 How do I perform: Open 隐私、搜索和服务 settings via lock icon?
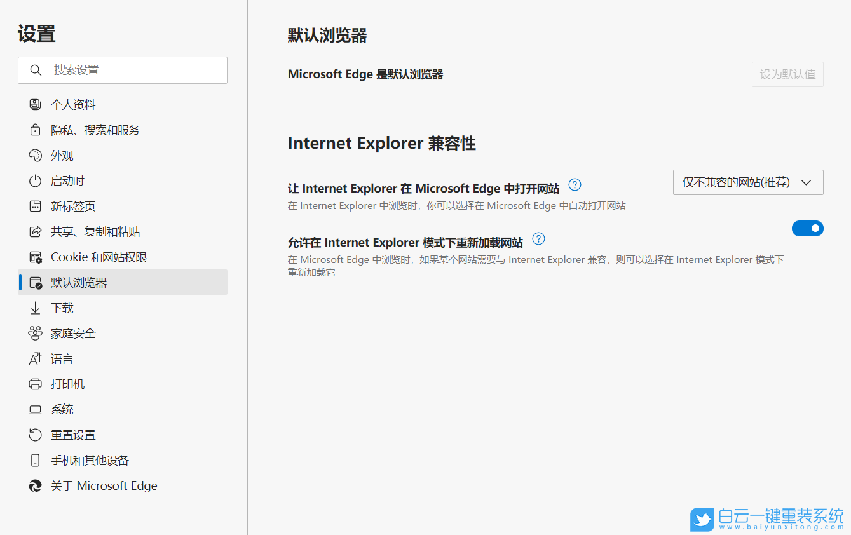coord(35,130)
